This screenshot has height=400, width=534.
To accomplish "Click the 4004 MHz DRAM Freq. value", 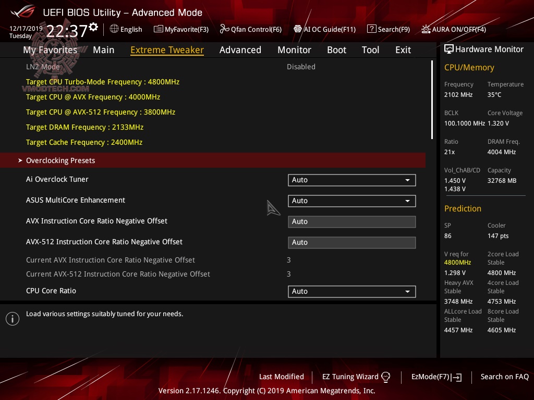I will point(501,152).
